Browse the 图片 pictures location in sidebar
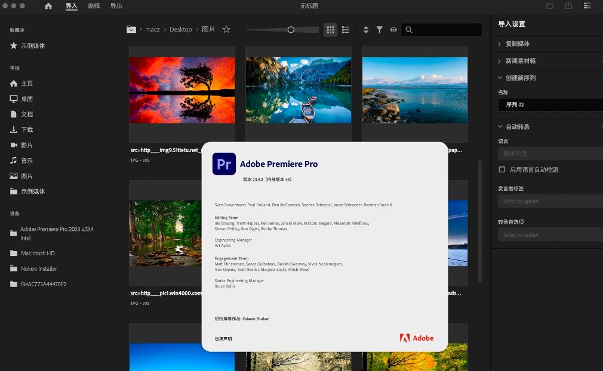 (21, 176)
